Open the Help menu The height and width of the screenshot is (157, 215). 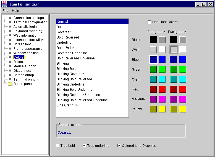(x=15, y=11)
